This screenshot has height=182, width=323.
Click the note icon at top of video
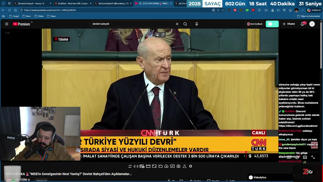[163, 35]
